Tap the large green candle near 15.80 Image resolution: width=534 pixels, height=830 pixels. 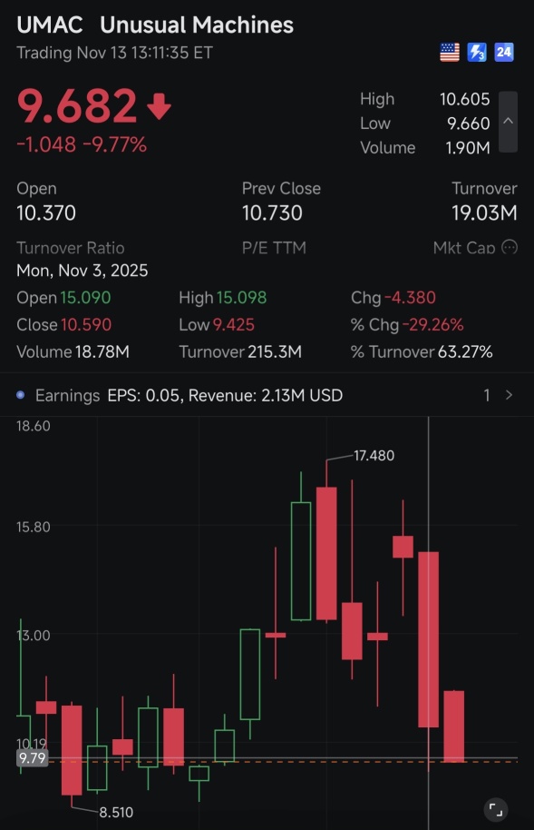pos(301,561)
